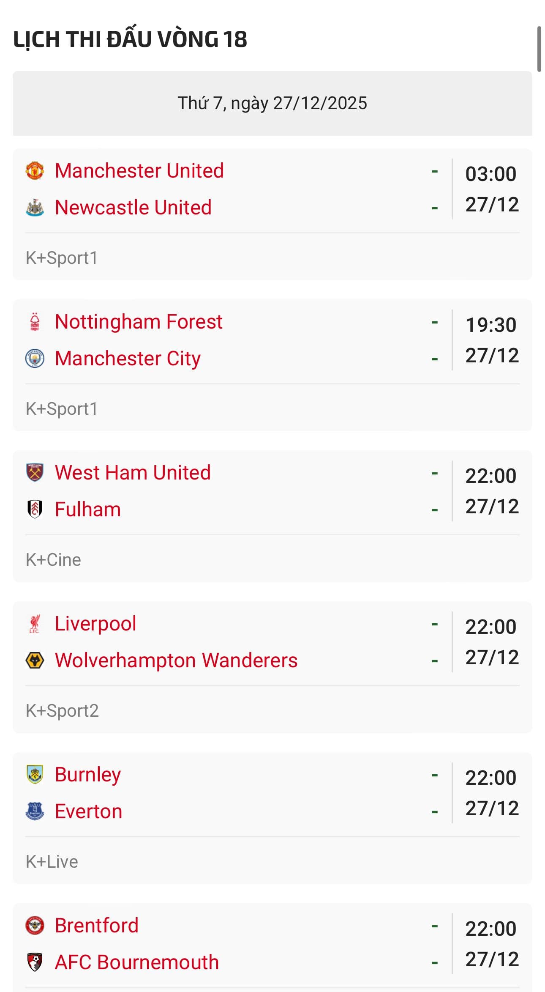Click the Everton club crest
Viewport: 545px width, 992px height.
point(35,811)
